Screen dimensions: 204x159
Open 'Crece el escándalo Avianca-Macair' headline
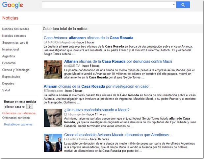click(x=119, y=135)
